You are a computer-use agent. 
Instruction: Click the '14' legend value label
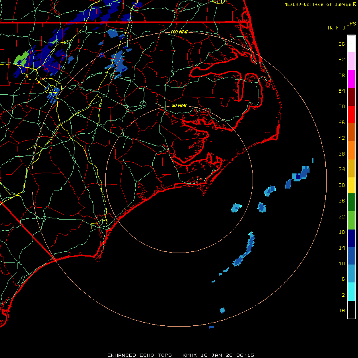(x=342, y=248)
